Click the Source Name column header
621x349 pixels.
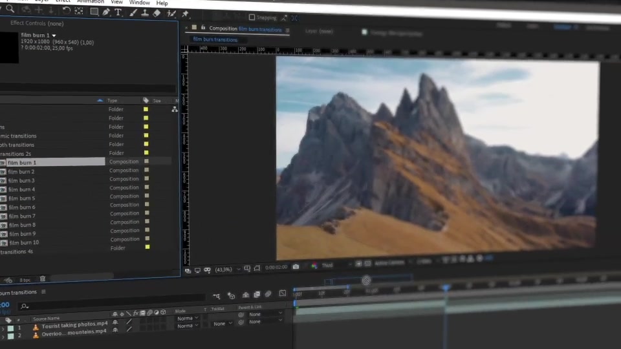pos(47,319)
